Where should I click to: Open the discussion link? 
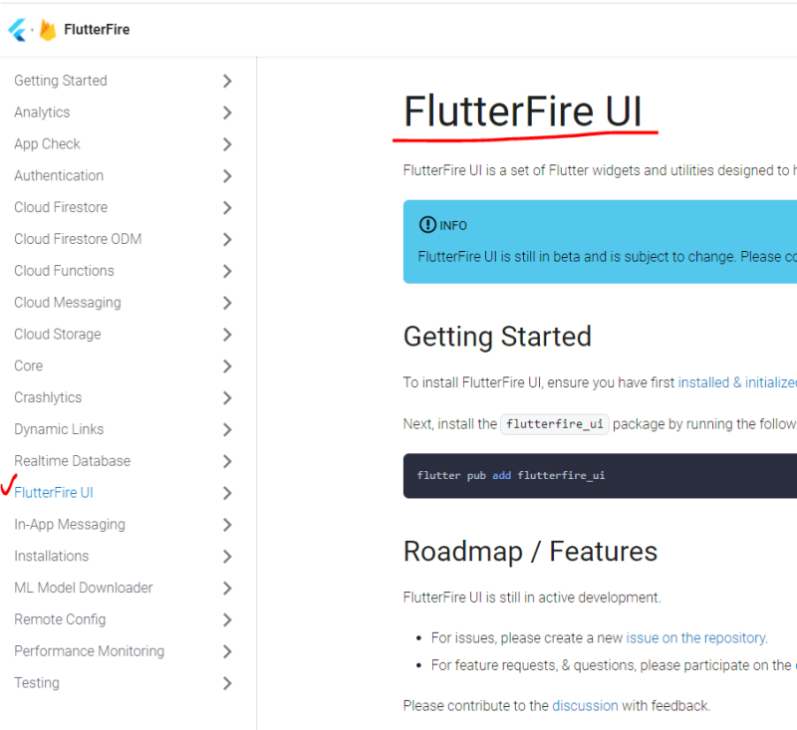point(585,705)
